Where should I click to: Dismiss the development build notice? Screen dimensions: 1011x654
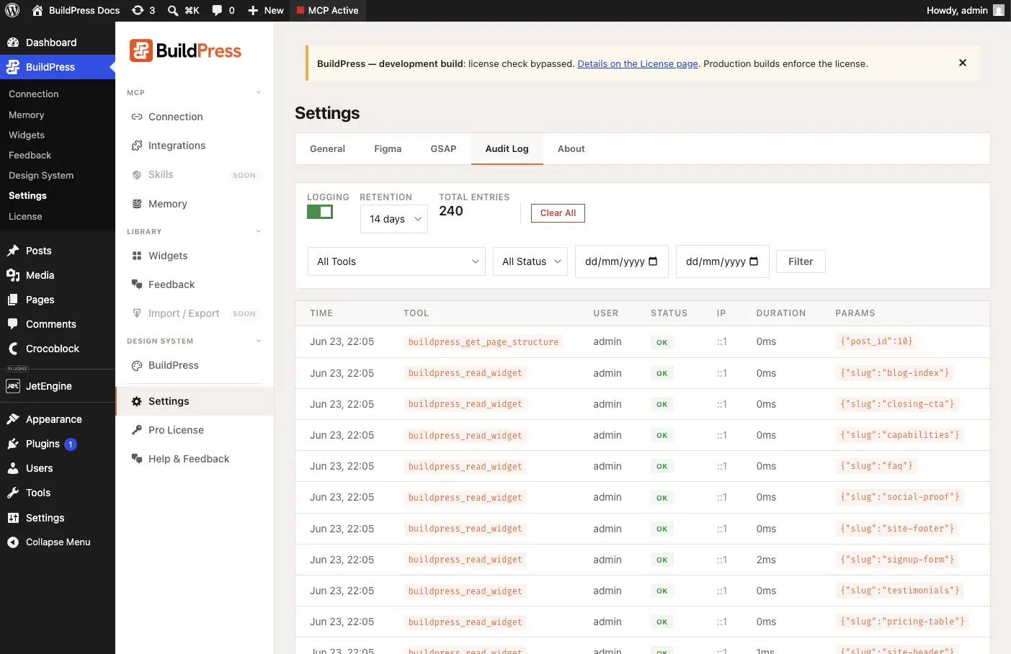click(x=963, y=63)
